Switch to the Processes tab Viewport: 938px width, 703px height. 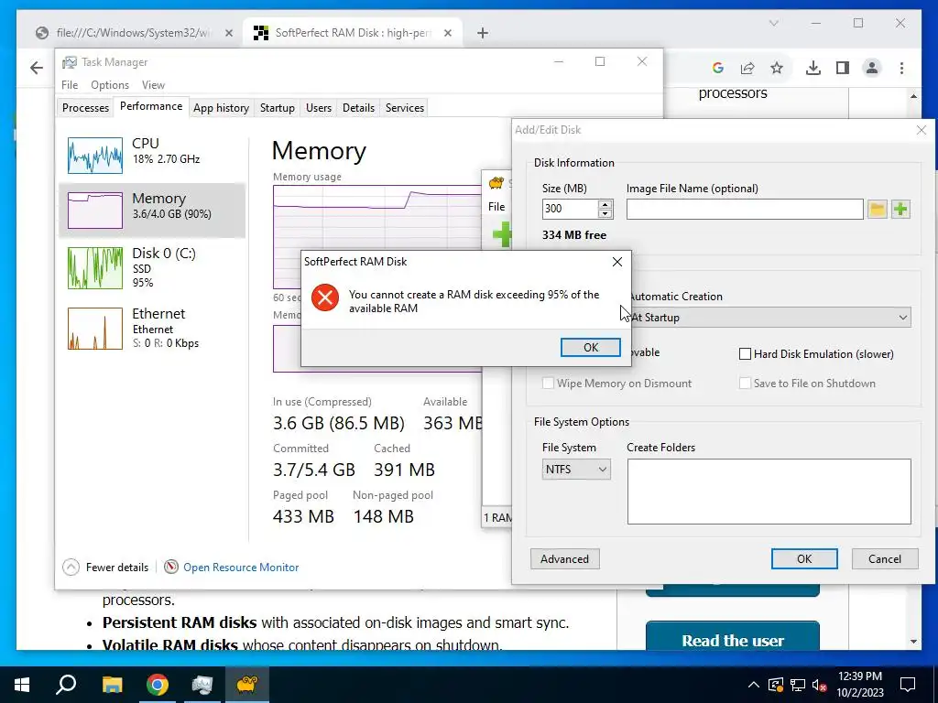[85, 108]
